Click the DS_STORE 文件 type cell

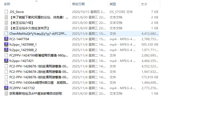click(x=121, y=12)
